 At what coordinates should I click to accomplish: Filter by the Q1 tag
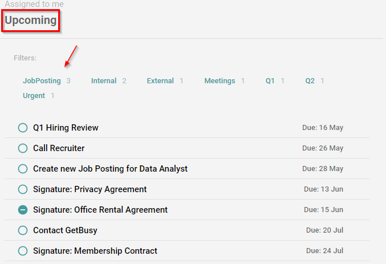[x=270, y=81]
